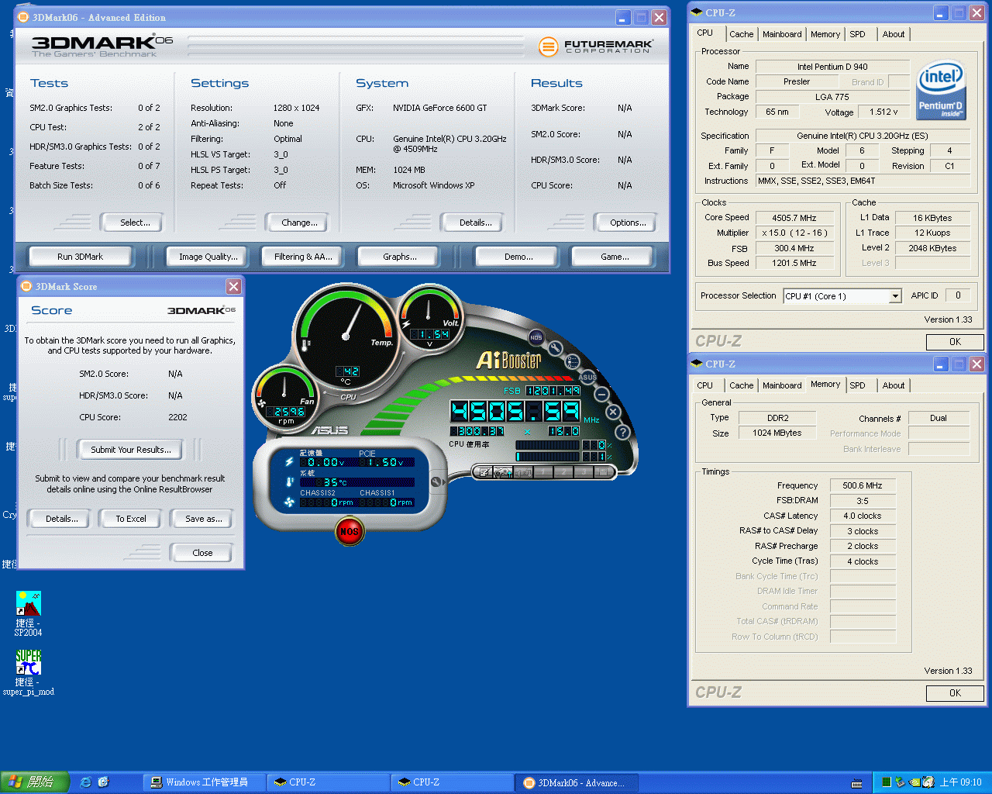The height and width of the screenshot is (794, 992).
Task: Switch to the SPD tab in lower CPU-Z
Action: pos(857,385)
